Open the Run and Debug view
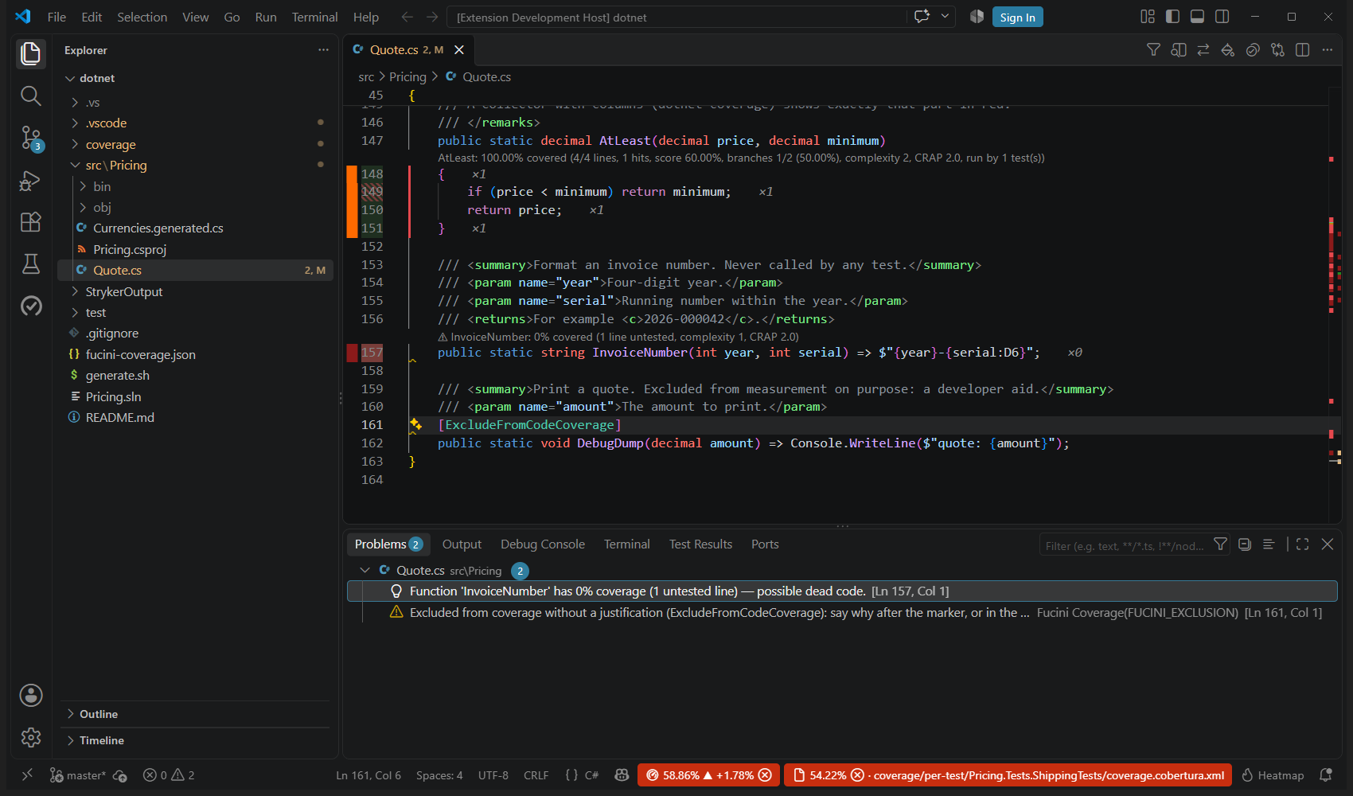Image resolution: width=1353 pixels, height=796 pixels. tap(30, 181)
